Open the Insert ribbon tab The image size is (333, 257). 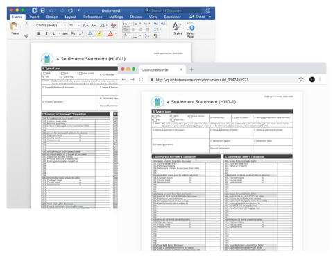[x=34, y=17]
